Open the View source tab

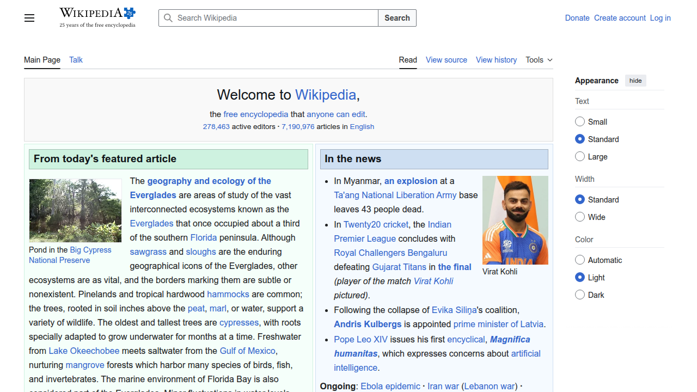[447, 60]
